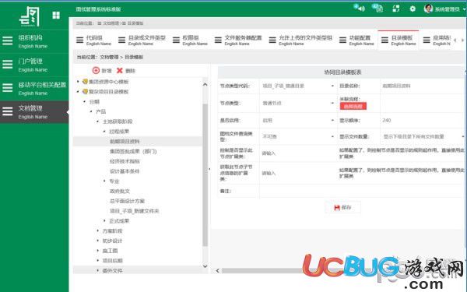Screen dimensions: 467x292
Task: Click the 保存 save button
Action: pyautogui.click(x=342, y=207)
